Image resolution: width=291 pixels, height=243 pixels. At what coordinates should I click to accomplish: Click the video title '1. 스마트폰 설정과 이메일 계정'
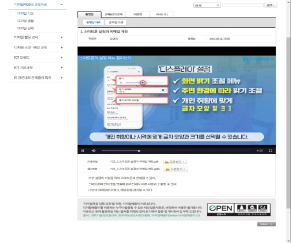pos(104,32)
